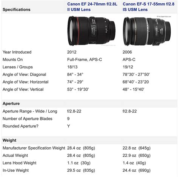Click the 48° - 15°40' vertical angle value
The height and width of the screenshot is (177, 179).
tap(133, 89)
